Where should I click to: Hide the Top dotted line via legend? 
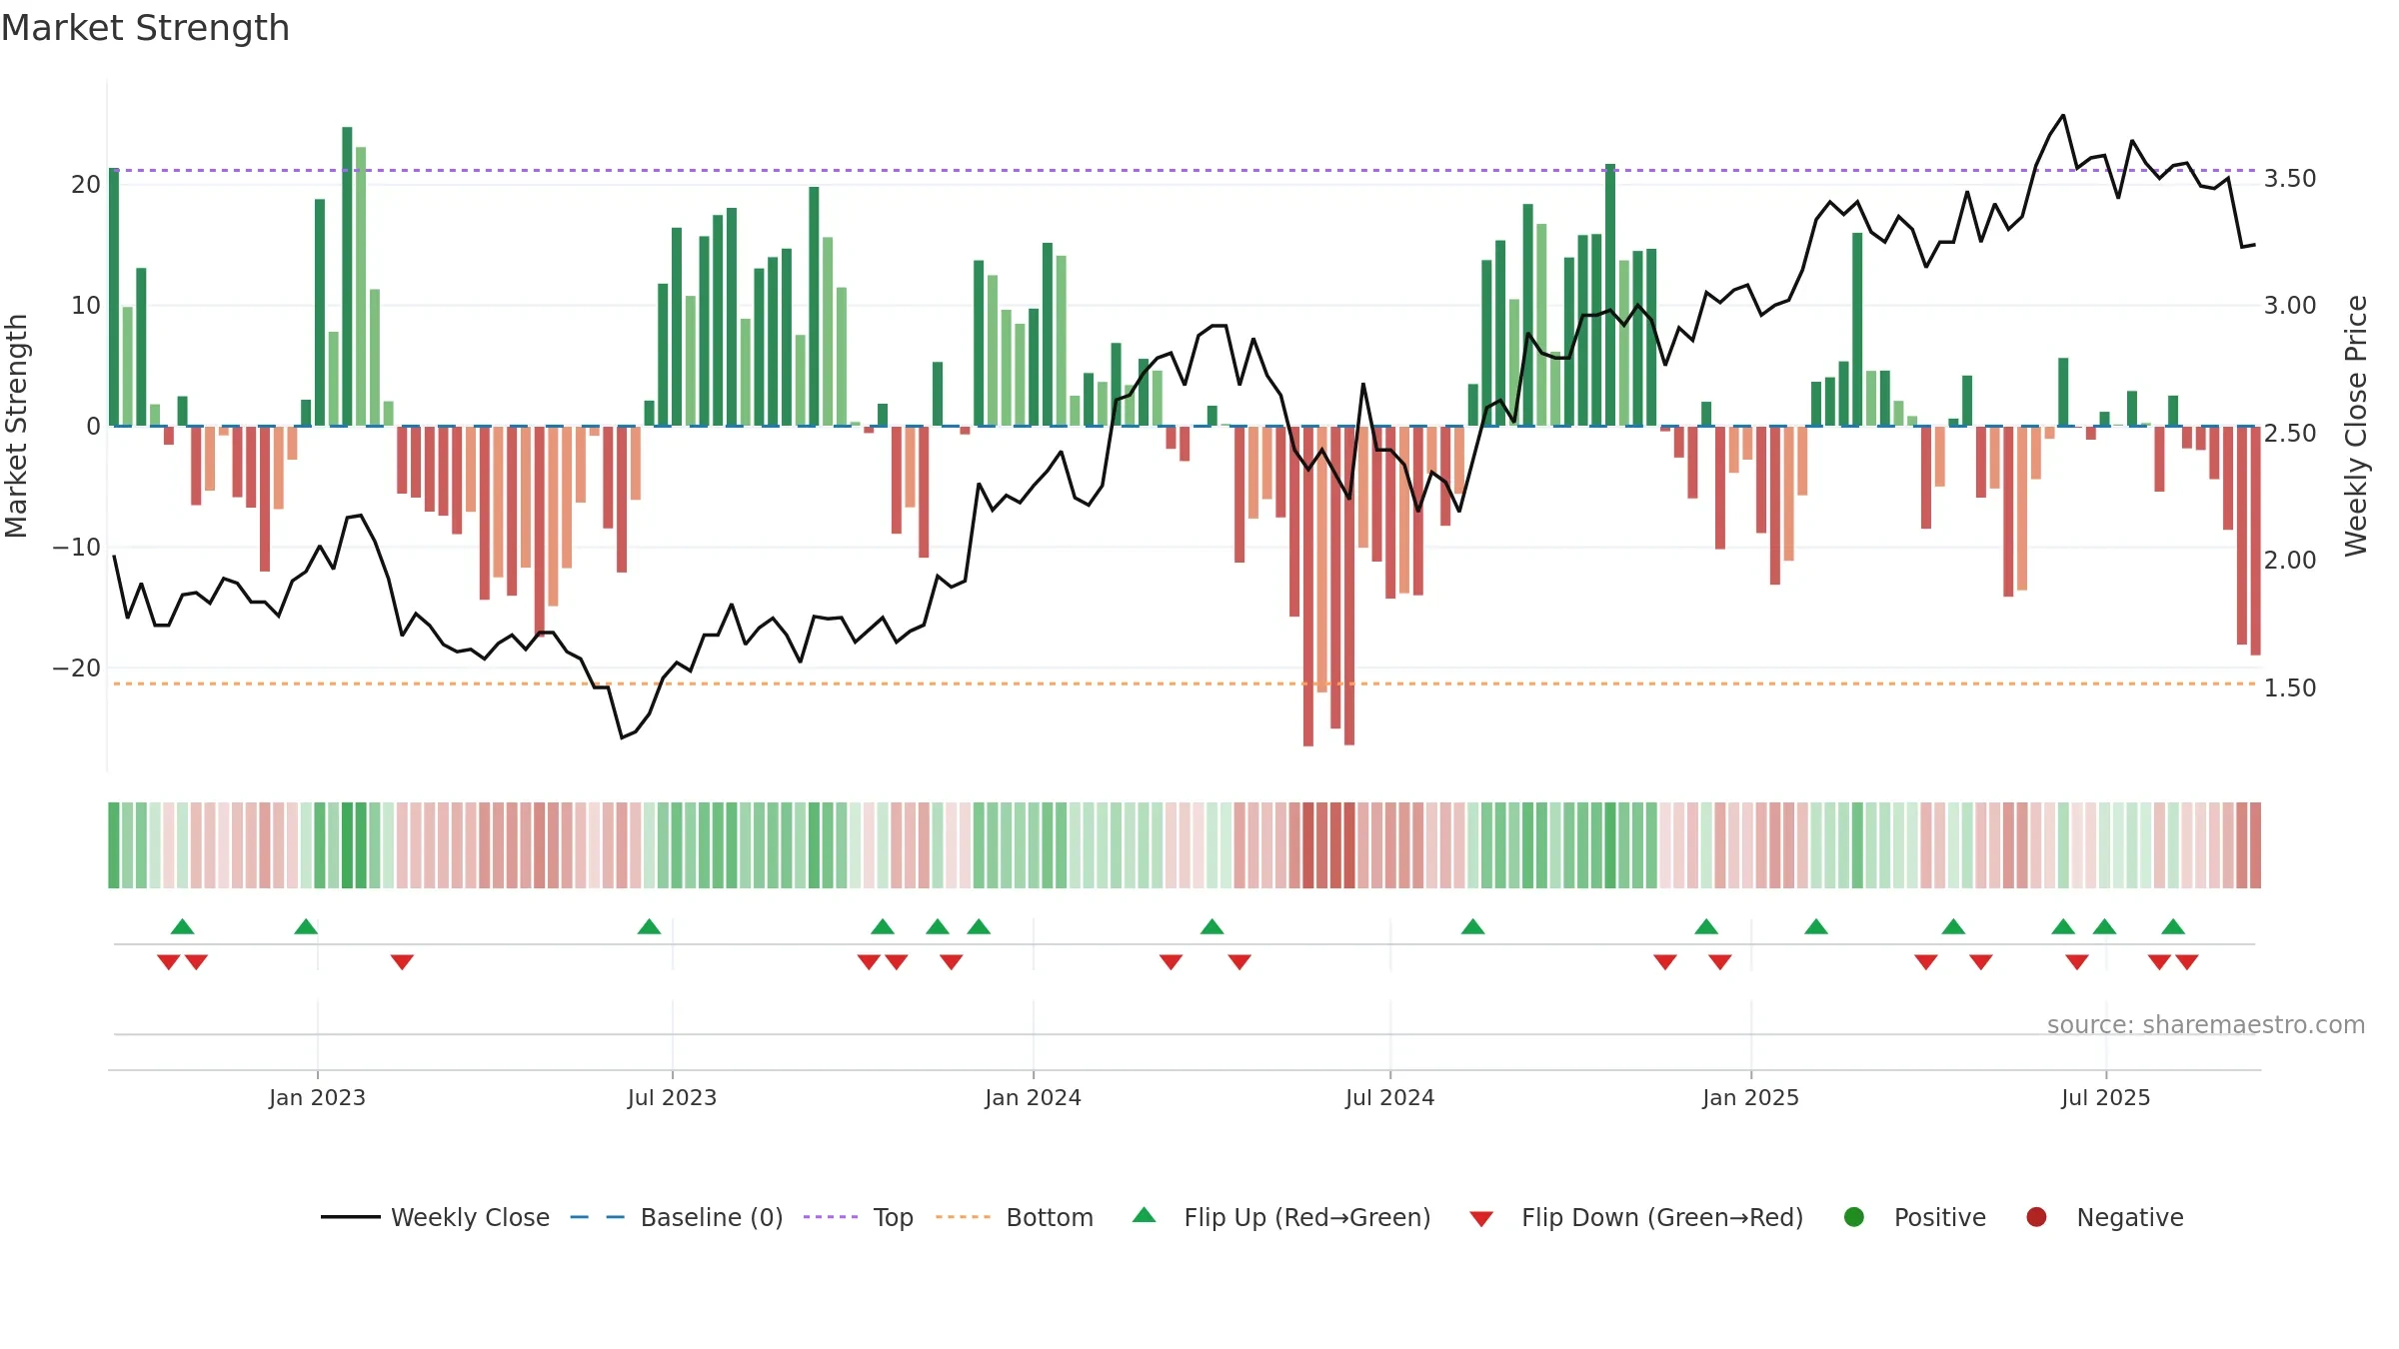pos(859,1217)
